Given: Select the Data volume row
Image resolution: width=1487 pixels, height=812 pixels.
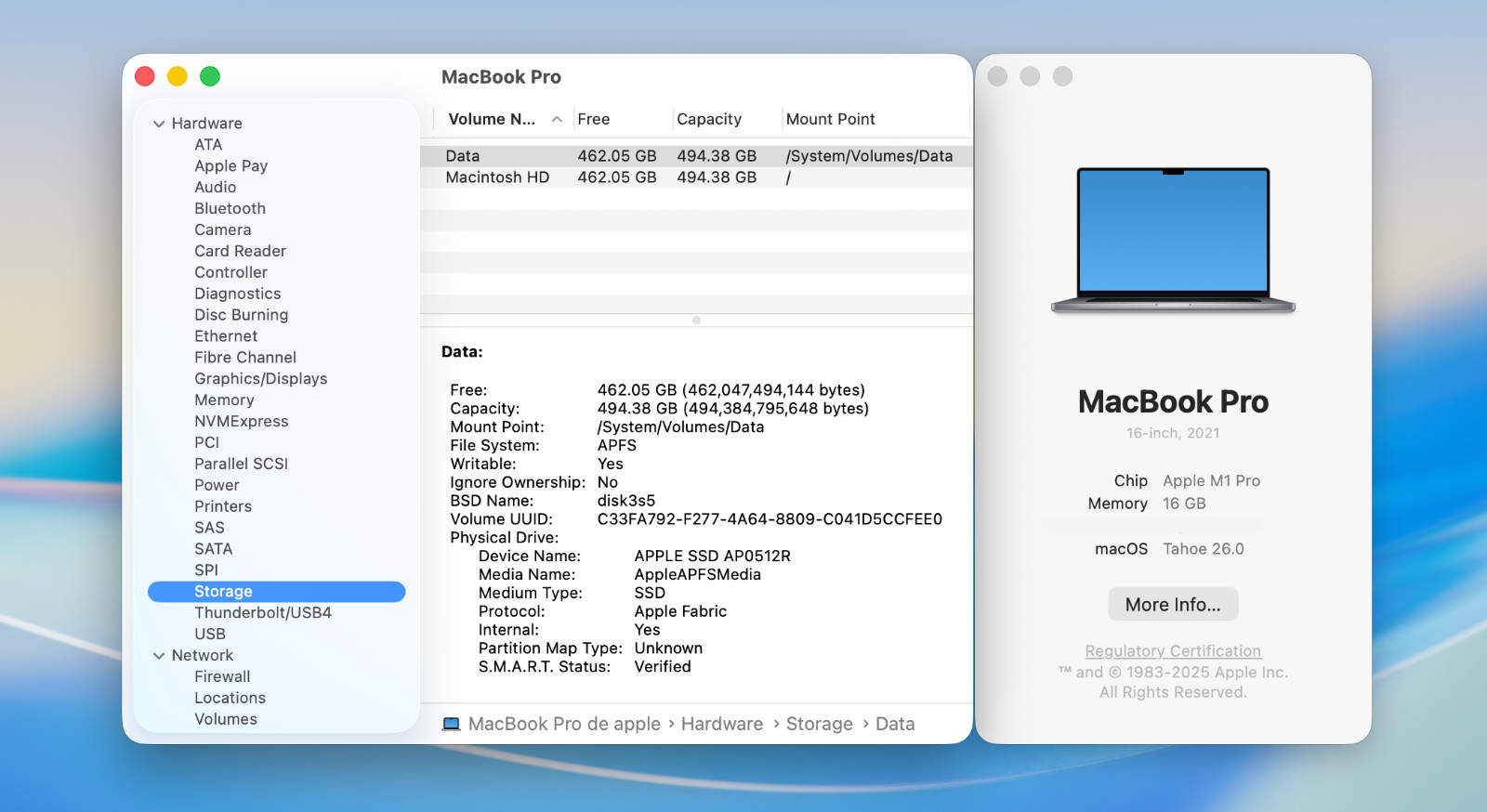Looking at the screenshot, I should pyautogui.click(x=696, y=156).
